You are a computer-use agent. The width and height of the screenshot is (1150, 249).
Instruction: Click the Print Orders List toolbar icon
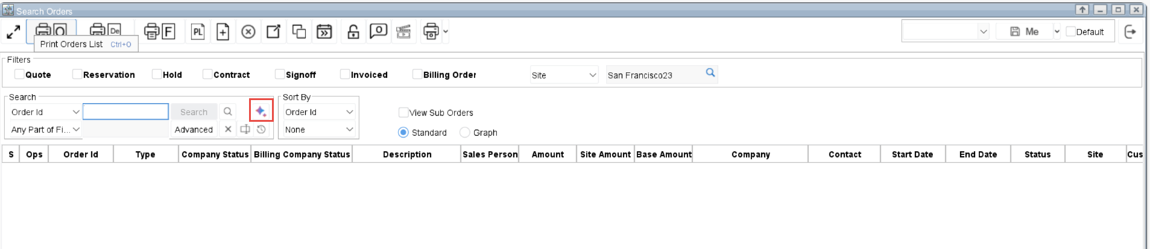[x=51, y=30]
